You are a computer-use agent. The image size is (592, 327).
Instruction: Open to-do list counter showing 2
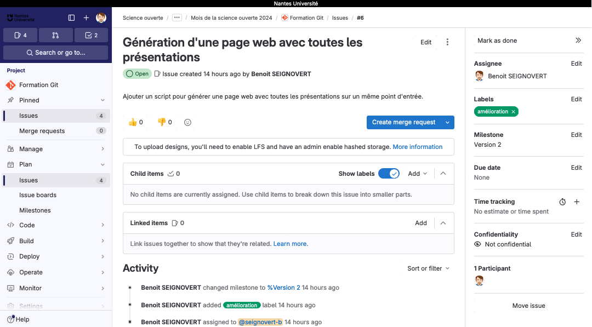91,35
